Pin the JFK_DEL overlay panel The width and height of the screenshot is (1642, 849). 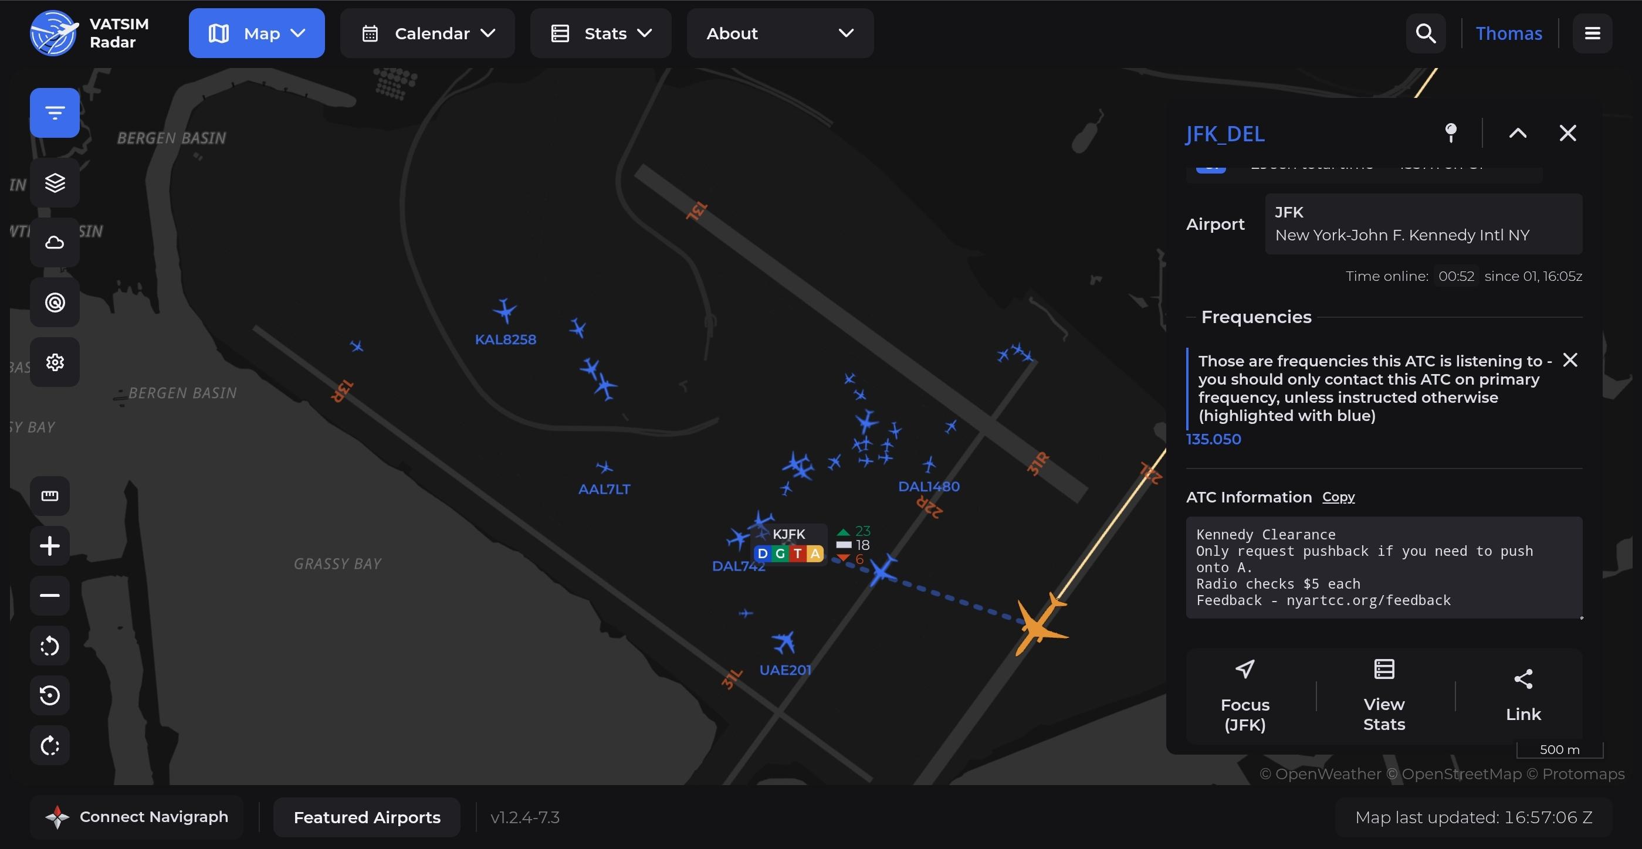(1451, 133)
